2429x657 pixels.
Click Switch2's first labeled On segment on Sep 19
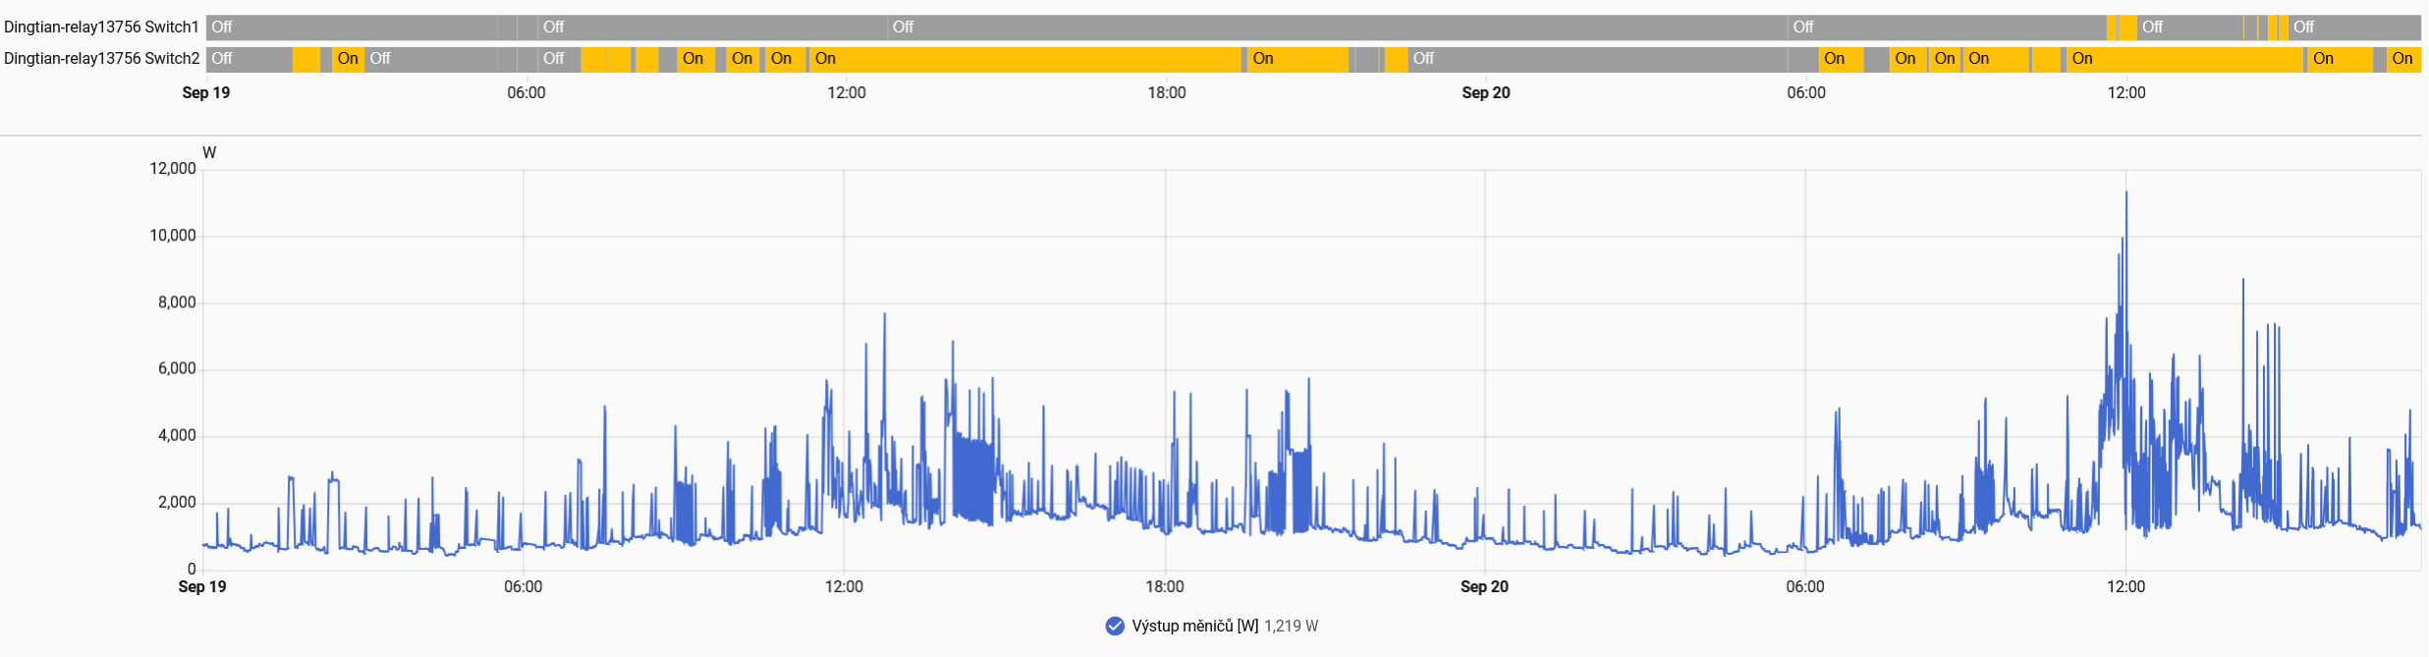[348, 59]
